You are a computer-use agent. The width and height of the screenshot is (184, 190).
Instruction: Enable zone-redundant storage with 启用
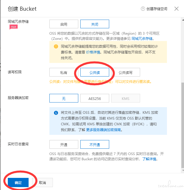point(64,24)
